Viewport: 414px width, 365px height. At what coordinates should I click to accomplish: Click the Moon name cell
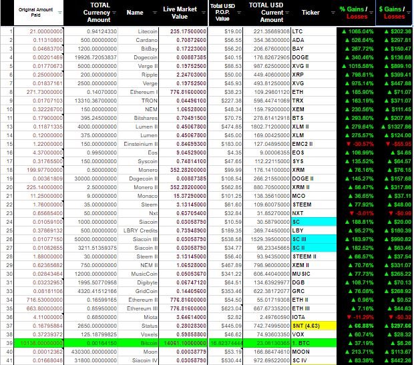pyautogui.click(x=138, y=352)
